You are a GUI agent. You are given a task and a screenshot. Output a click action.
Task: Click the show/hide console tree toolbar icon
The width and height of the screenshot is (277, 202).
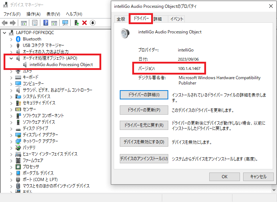(24, 23)
